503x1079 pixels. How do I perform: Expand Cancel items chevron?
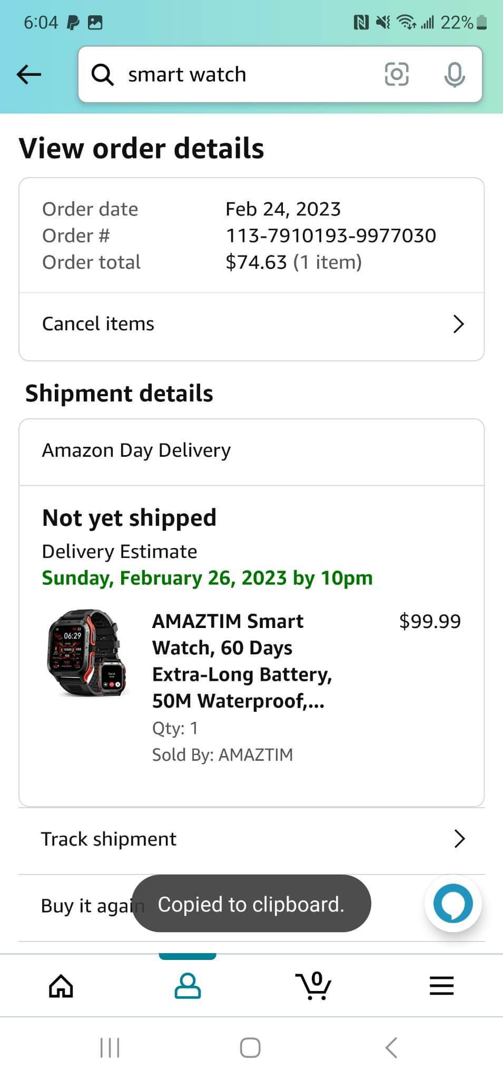[458, 324]
